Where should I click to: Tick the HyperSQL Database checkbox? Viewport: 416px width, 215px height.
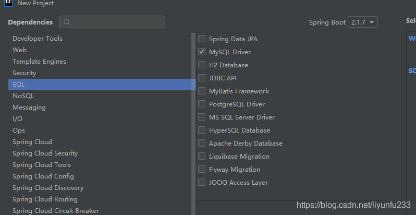pos(202,130)
